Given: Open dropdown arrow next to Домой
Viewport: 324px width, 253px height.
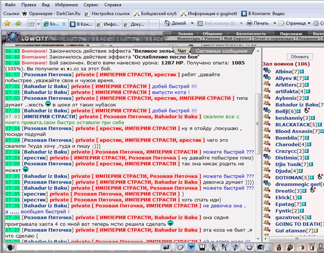Looking at the screenshot, I should (x=192, y=23).
